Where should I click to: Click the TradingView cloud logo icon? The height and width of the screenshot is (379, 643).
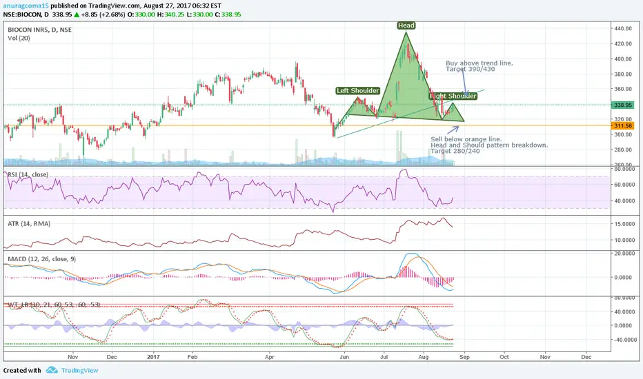point(52,370)
